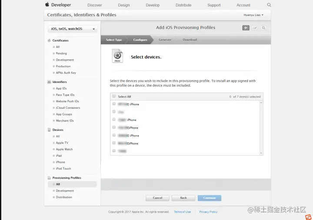Check the first device ending in 的 iPhone

pos(114,104)
